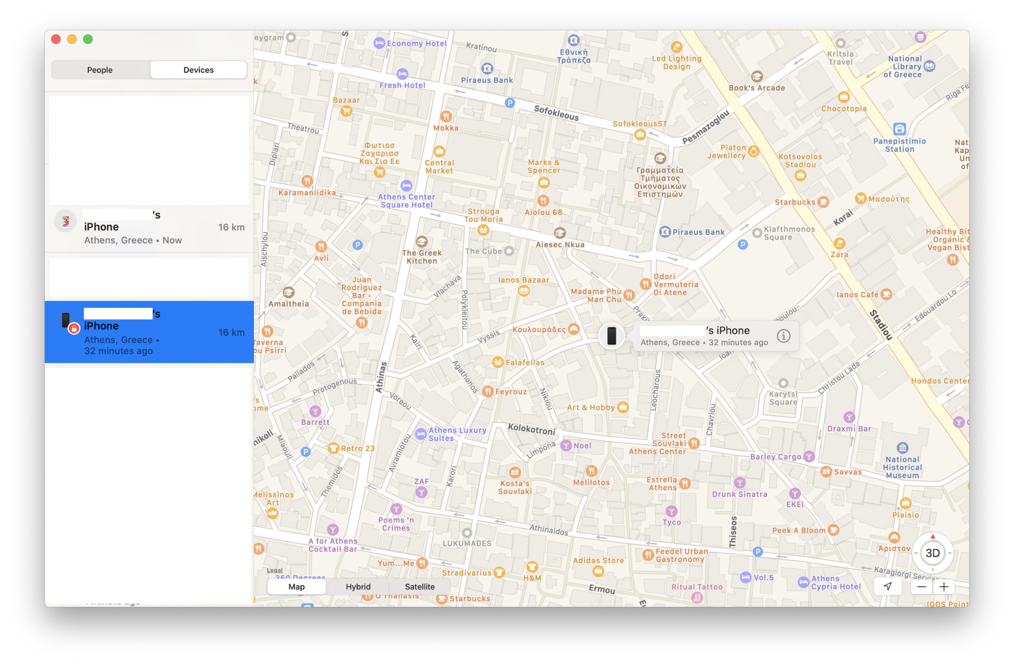
Task: Open info for the iPhone map callout
Action: (783, 336)
